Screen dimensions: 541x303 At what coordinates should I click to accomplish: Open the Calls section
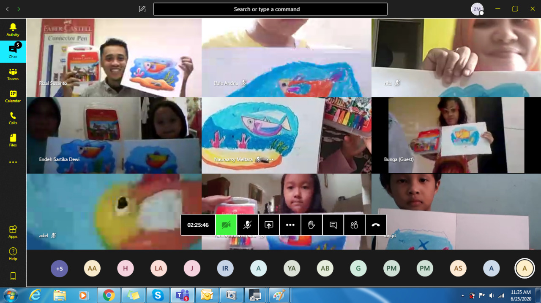[x=13, y=118]
